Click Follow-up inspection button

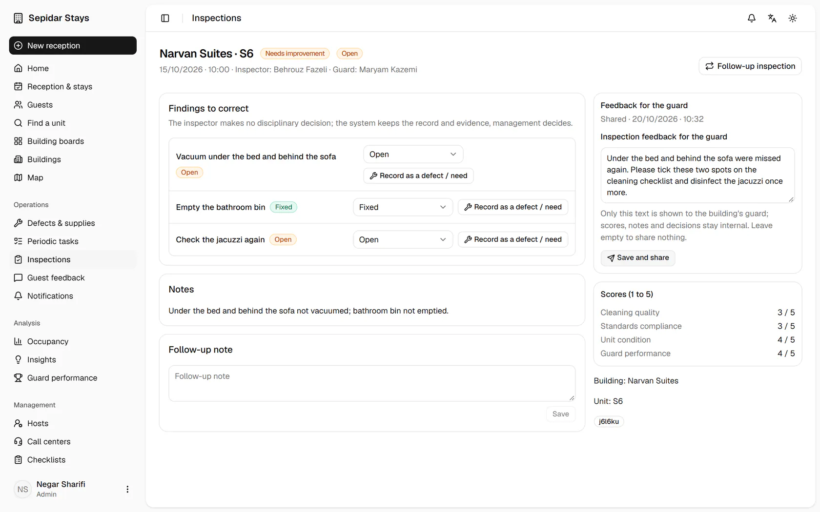(750, 66)
